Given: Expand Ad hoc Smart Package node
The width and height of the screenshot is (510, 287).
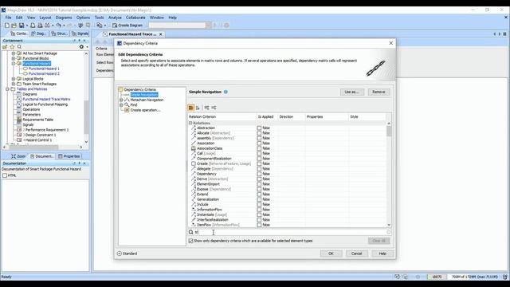Looking at the screenshot, I should pyautogui.click(x=14, y=53).
